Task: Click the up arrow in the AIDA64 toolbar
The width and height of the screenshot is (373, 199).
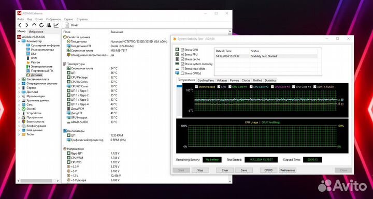Action: (x=34, y=25)
